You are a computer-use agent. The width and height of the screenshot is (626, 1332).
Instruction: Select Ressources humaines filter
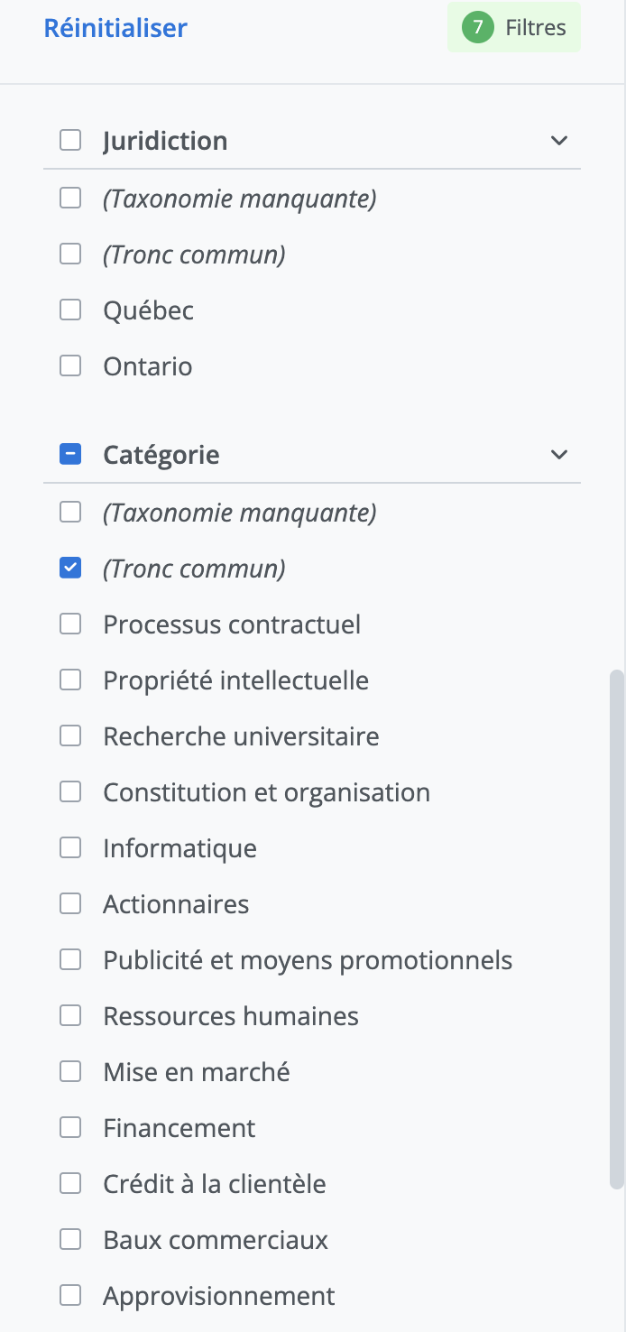click(70, 1016)
